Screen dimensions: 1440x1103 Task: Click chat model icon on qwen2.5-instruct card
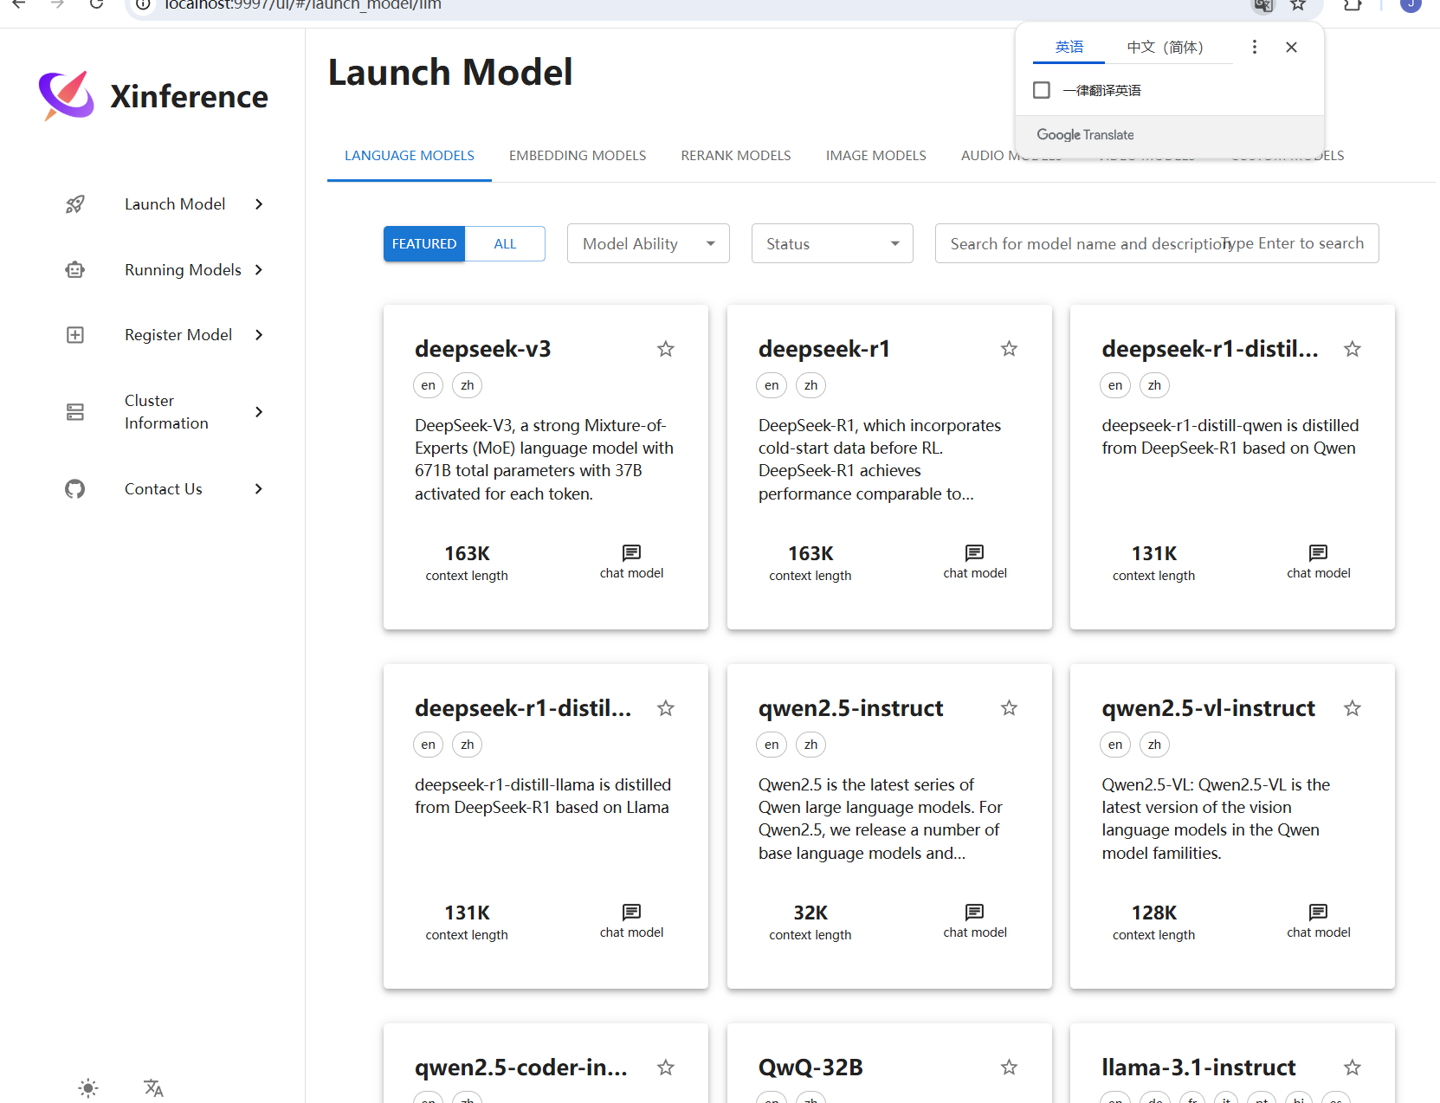(x=975, y=913)
